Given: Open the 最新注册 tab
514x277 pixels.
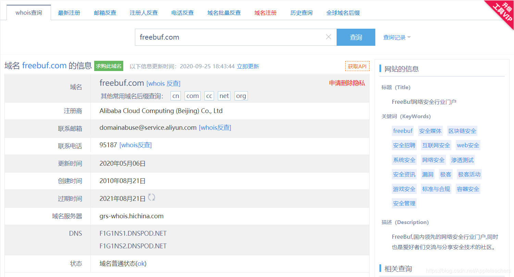Looking at the screenshot, I should (x=69, y=13).
